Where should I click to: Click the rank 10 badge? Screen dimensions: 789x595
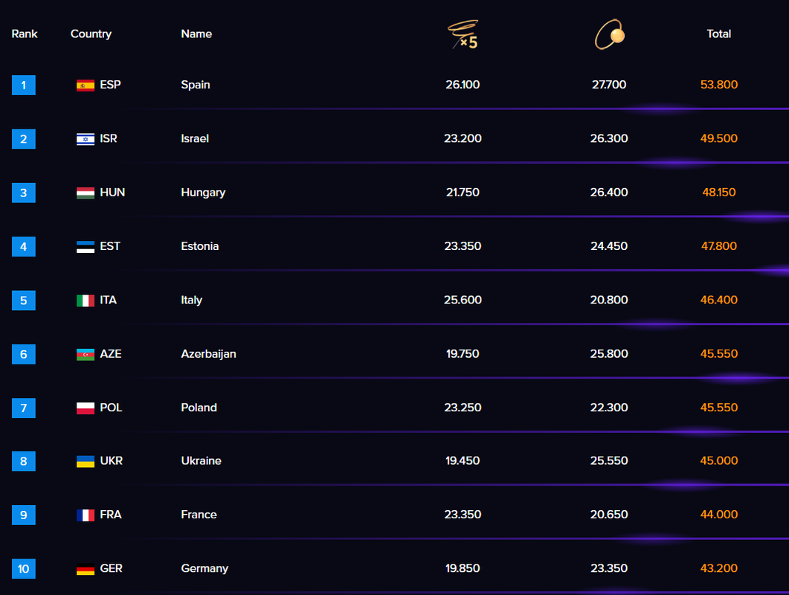23,569
